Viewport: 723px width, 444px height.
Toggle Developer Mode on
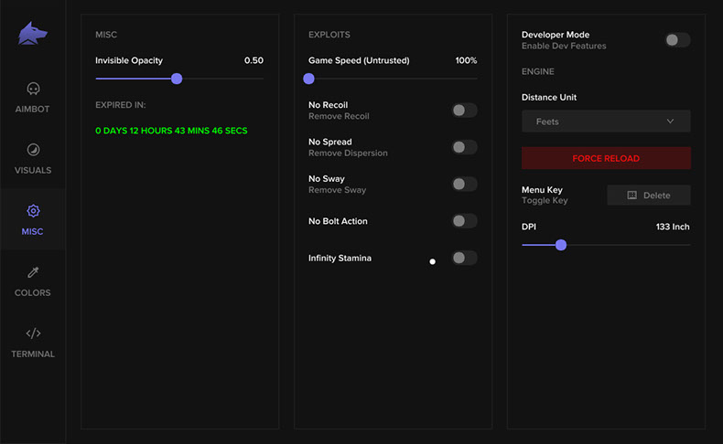pos(677,40)
